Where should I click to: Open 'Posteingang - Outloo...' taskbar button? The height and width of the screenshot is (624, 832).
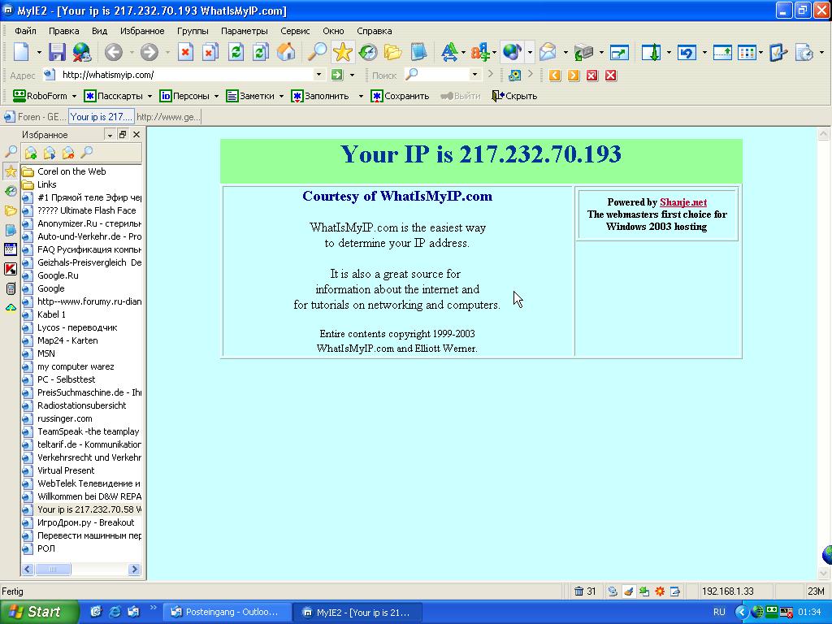[227, 612]
